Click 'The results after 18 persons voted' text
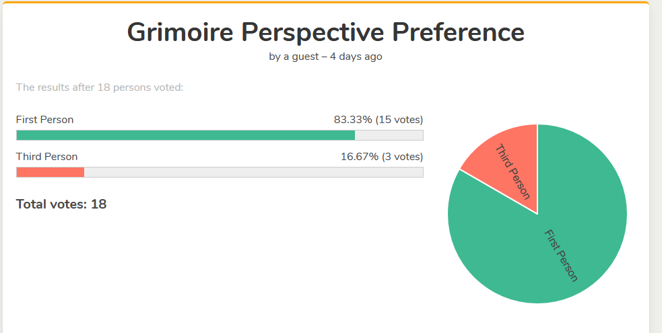 [x=100, y=87]
